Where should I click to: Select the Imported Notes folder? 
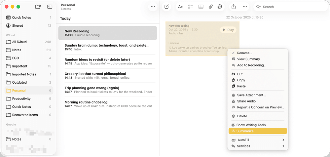coord(29,74)
